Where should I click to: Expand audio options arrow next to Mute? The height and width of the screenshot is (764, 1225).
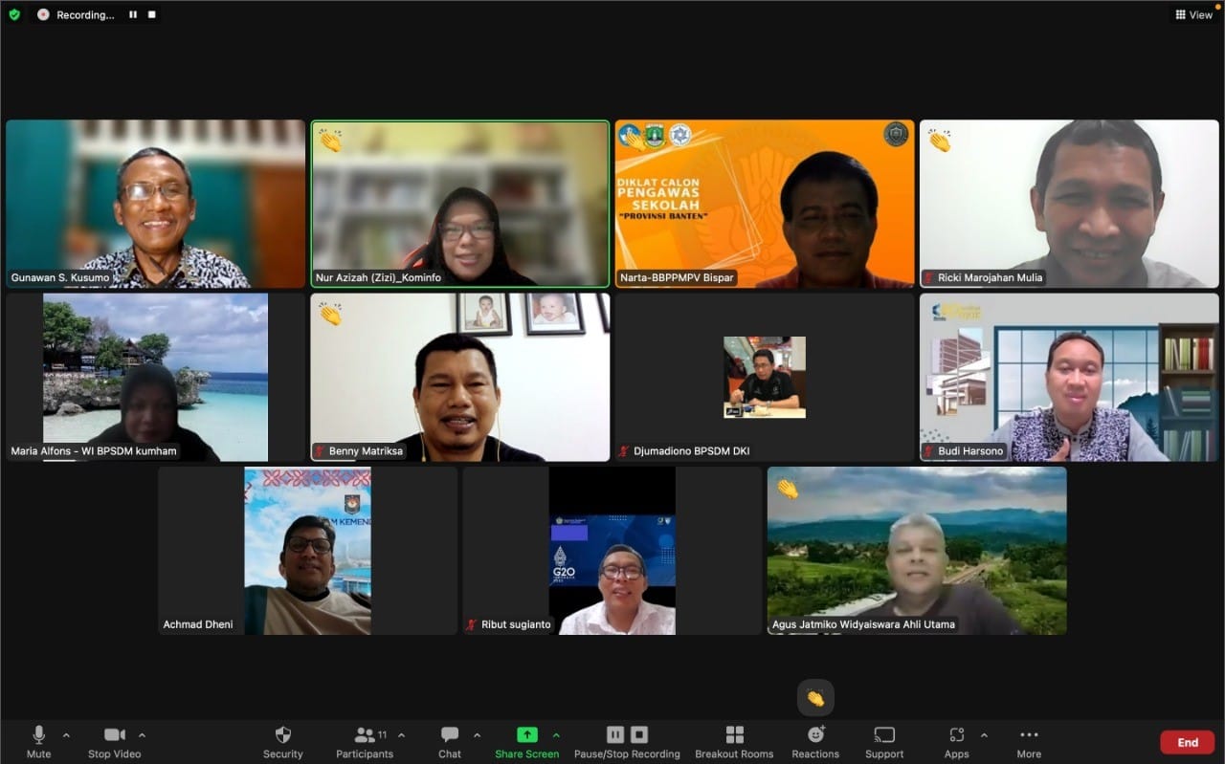click(66, 735)
